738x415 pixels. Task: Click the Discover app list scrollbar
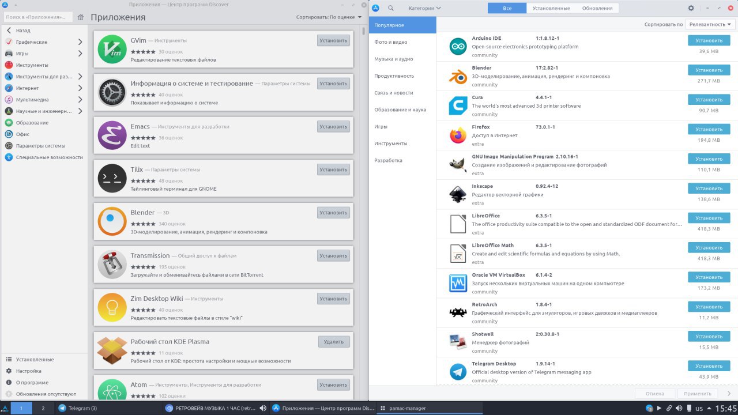(x=364, y=32)
